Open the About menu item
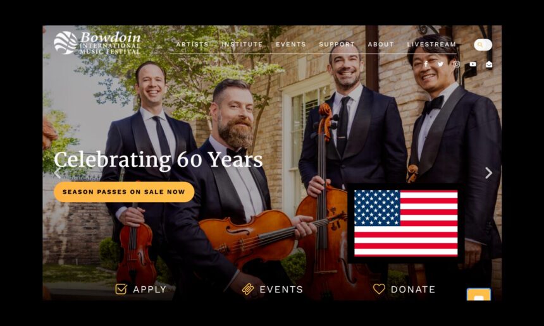The height and width of the screenshot is (326, 544). [x=381, y=44]
